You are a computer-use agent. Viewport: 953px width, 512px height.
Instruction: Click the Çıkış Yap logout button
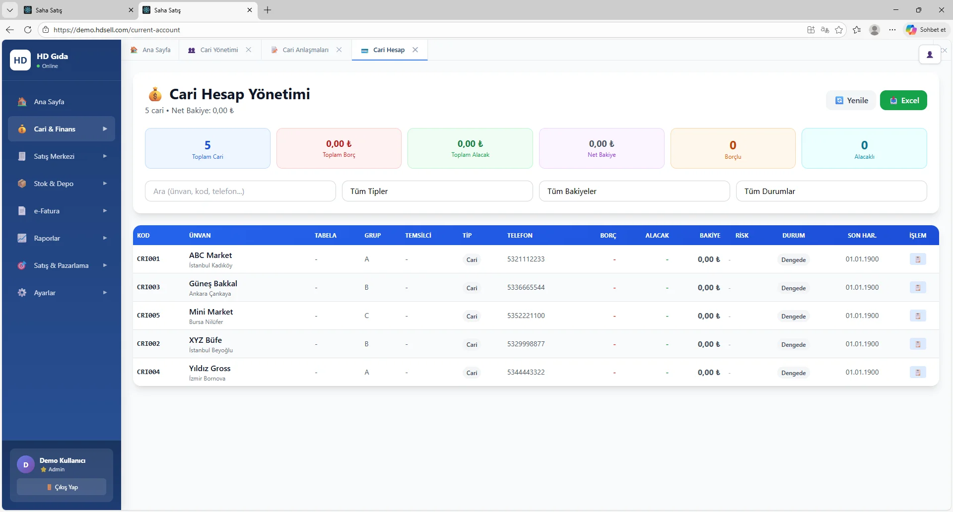(62, 487)
